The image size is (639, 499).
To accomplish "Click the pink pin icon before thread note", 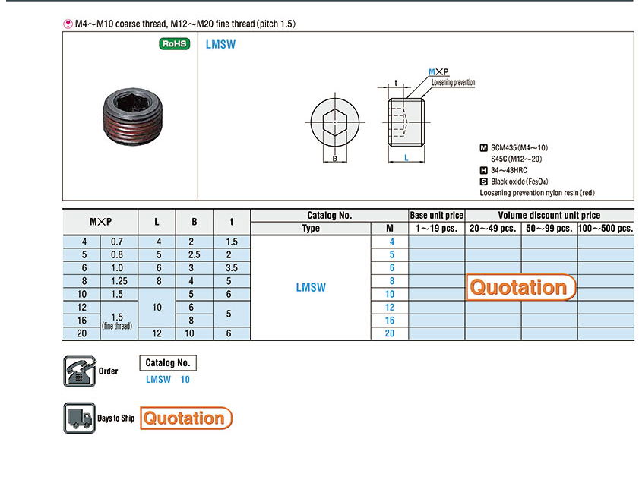I will (68, 24).
